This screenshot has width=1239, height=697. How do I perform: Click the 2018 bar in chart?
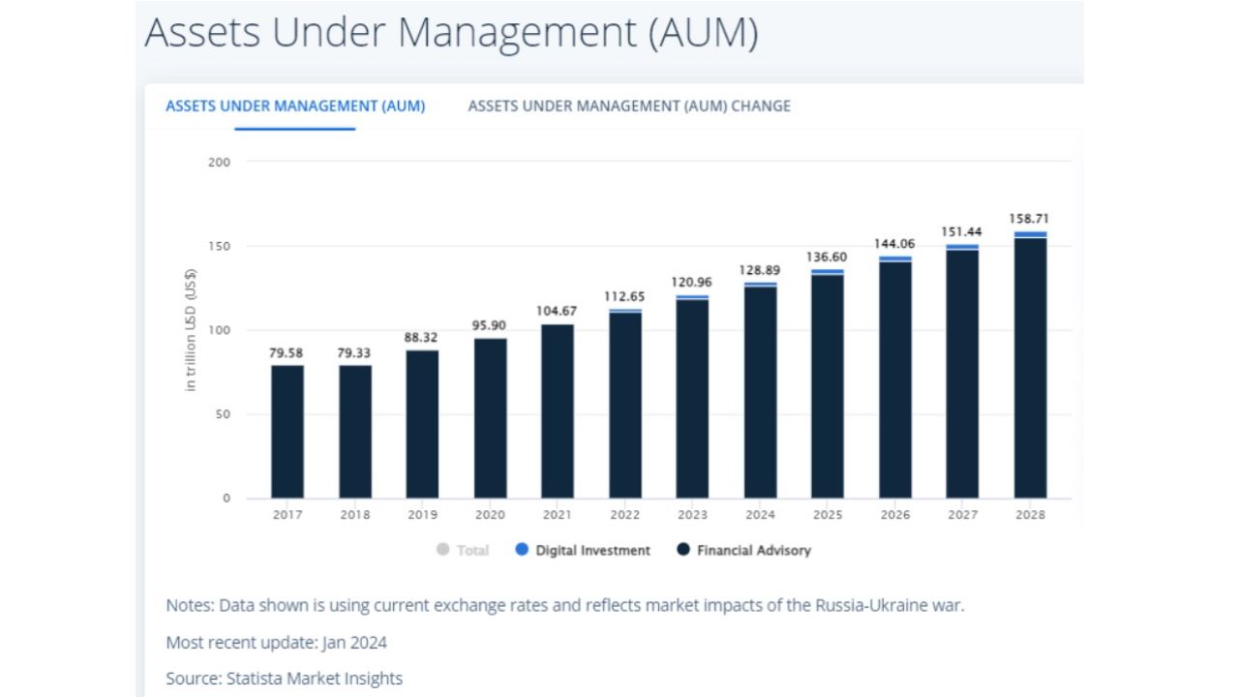(x=355, y=432)
